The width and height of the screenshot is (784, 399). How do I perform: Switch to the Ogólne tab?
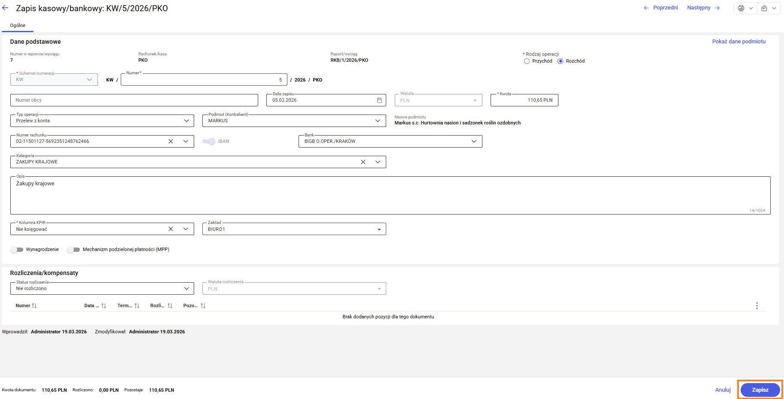pos(18,25)
